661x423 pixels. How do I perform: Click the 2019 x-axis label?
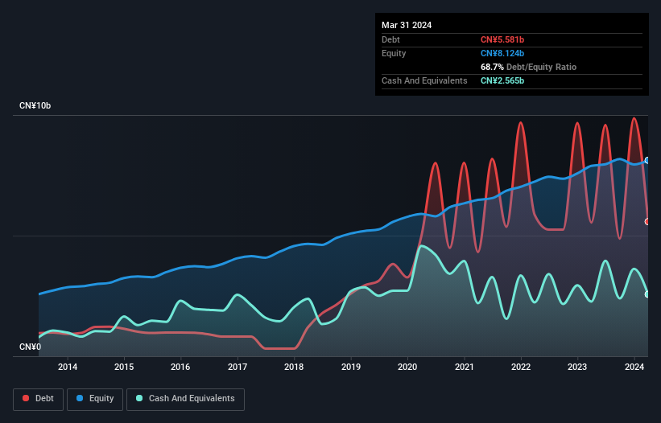(351, 367)
